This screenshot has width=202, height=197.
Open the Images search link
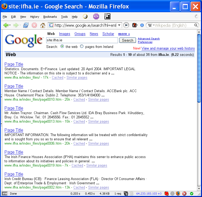tap(64, 34)
